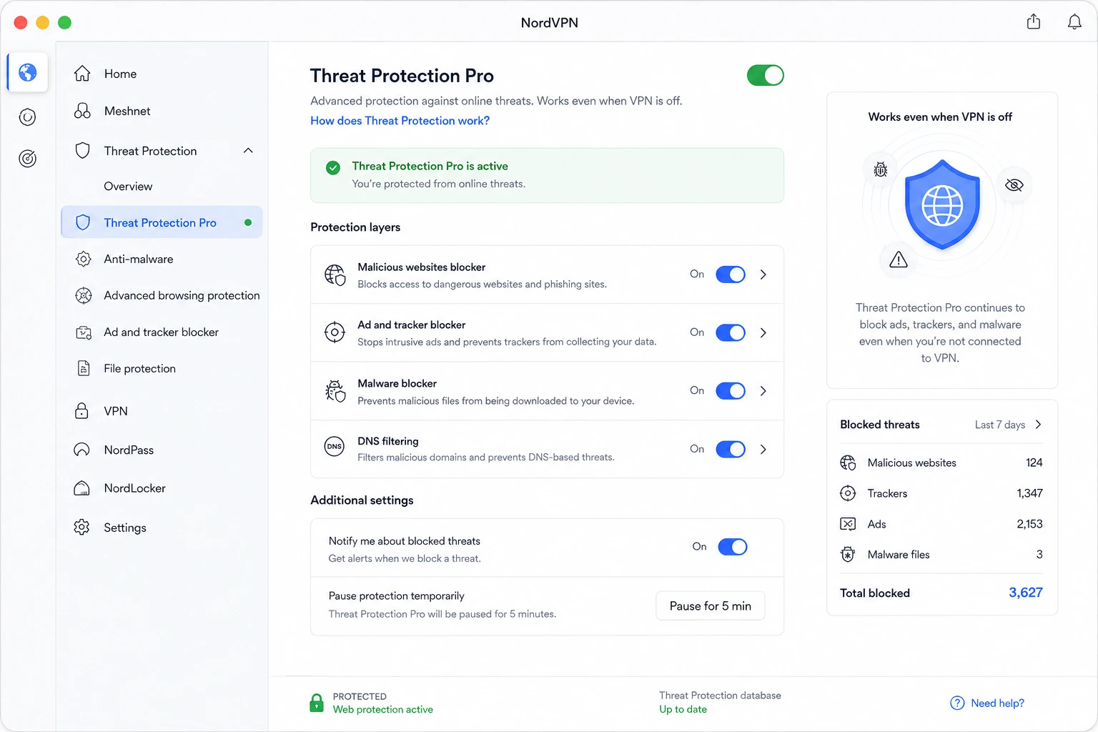Open the radar target icon in the left rail
The width and height of the screenshot is (1098, 732).
27,159
